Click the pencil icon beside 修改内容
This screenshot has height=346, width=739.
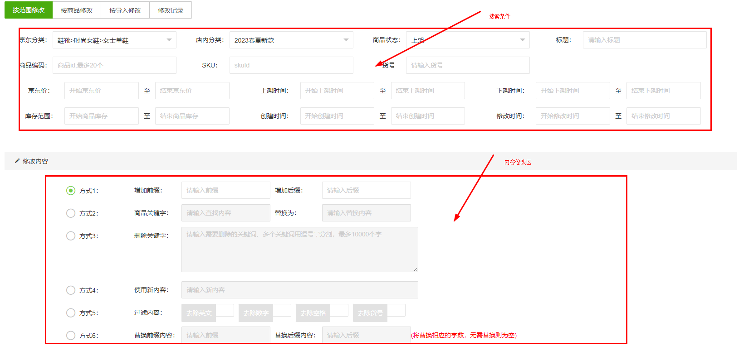click(x=17, y=161)
